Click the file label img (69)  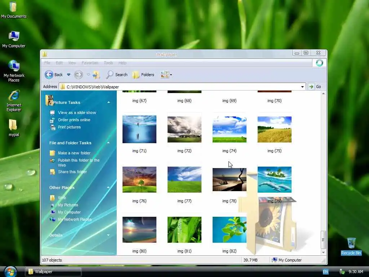coord(230,101)
